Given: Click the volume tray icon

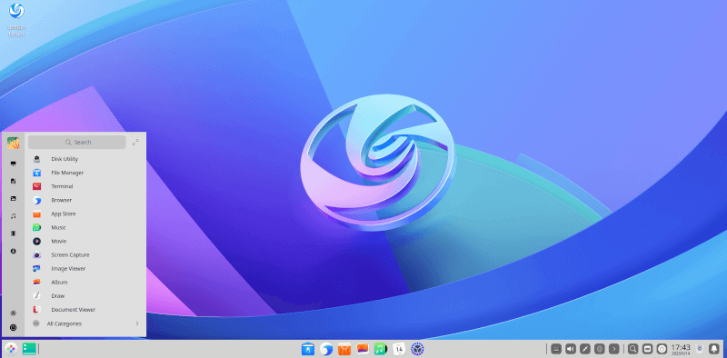Looking at the screenshot, I should coord(571,349).
